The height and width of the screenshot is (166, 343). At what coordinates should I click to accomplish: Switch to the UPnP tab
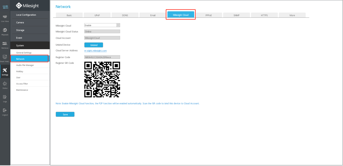point(97,15)
